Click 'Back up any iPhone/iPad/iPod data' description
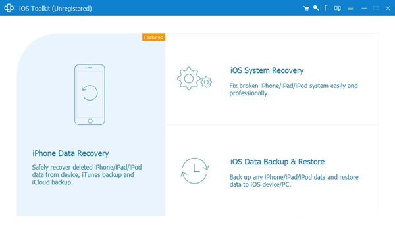 [294, 180]
